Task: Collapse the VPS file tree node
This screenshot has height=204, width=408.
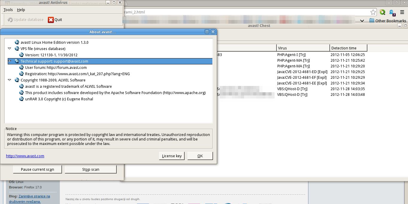Action: pos(9,49)
